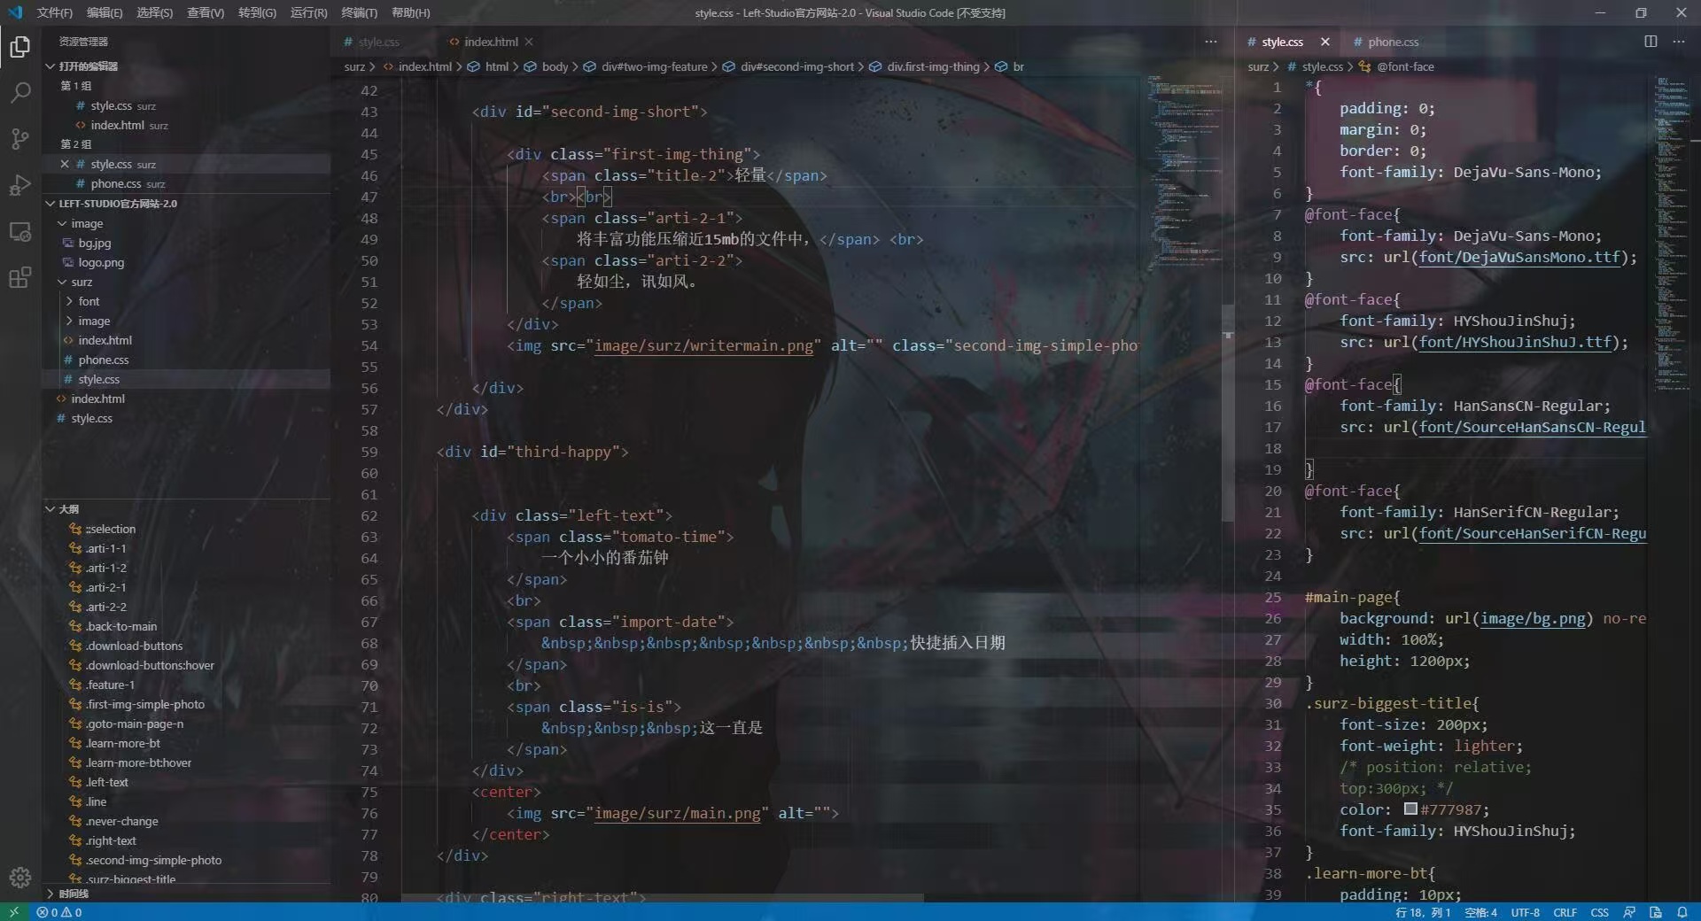
Task: Switch to the inactive style.css tab in left group
Action: click(x=378, y=42)
